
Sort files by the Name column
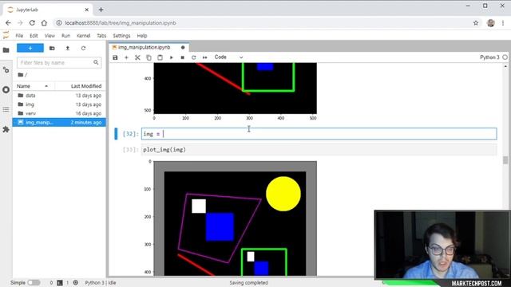click(34, 86)
